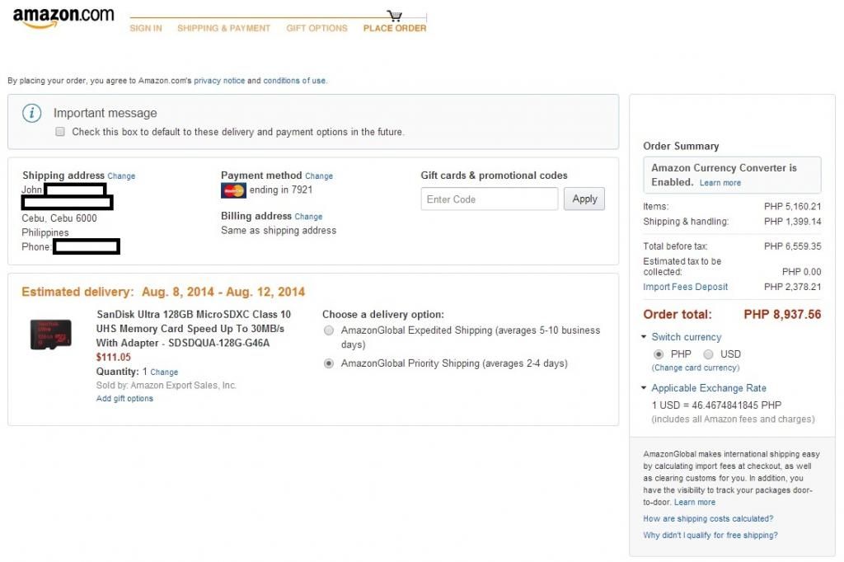Screen dimensions: 844x562
Task: Click the Sold by Amazon Export Sales text
Action: pos(166,386)
